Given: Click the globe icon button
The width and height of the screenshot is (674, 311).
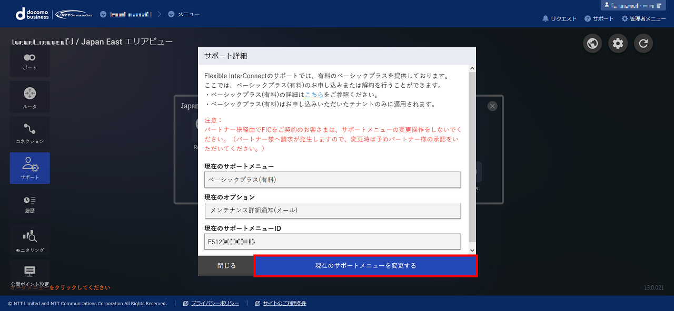Looking at the screenshot, I should 592,44.
